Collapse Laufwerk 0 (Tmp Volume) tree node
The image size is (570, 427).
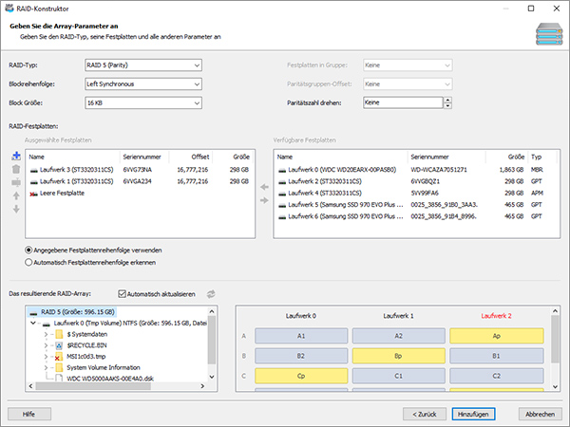click(33, 324)
